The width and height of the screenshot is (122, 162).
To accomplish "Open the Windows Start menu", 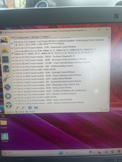I will [x=61, y=153].
